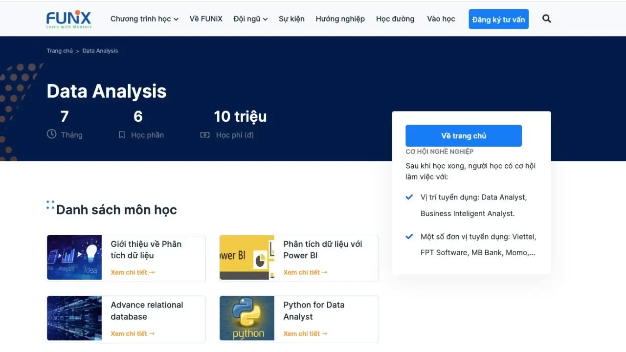Click the checkmark beside Vị trí tuyển dụng
The width and height of the screenshot is (626, 352).
click(409, 197)
